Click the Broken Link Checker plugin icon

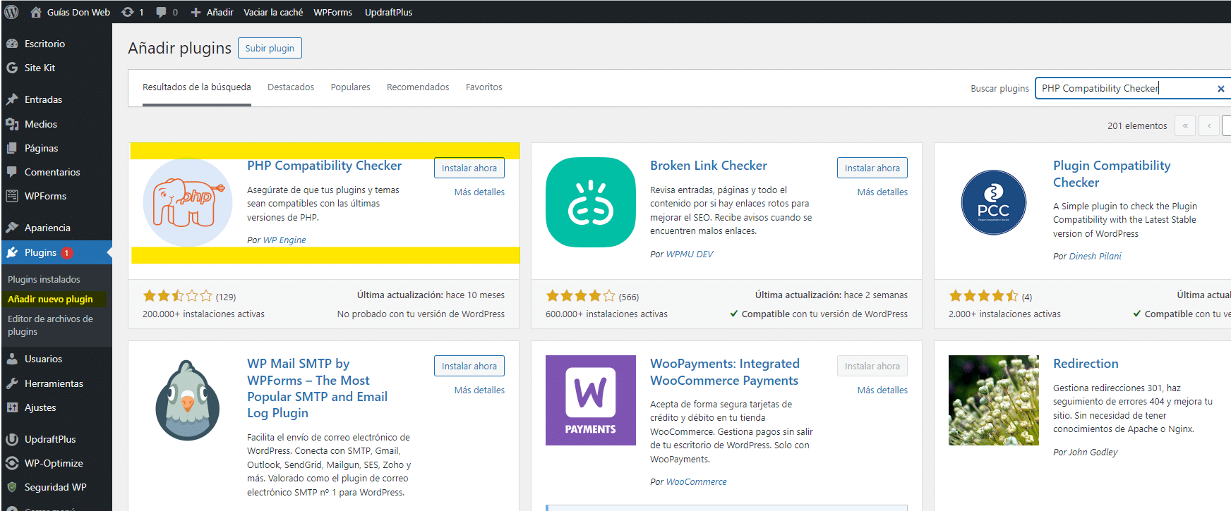591,202
